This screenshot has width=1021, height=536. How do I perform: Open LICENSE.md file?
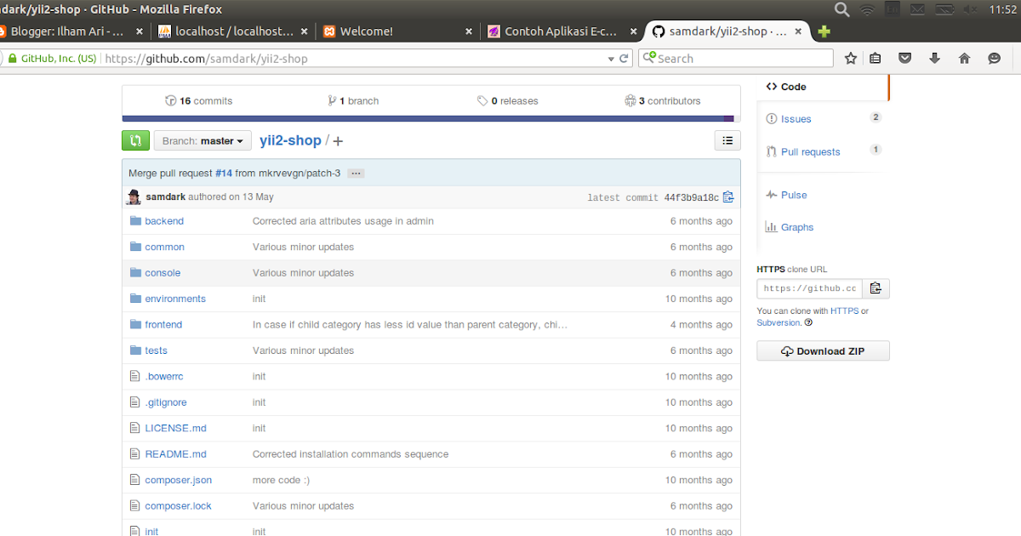[175, 429]
